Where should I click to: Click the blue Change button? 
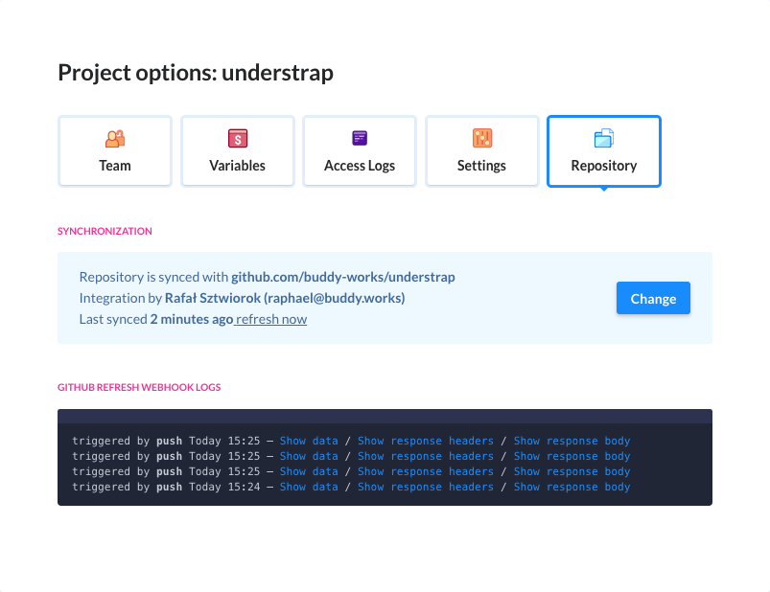653,298
